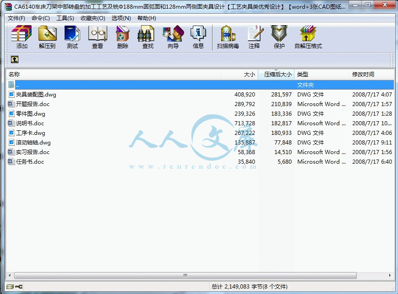The width and height of the screenshot is (398, 294).
Task: Select the file name 工序卡.dwg
Action: pyautogui.click(x=31, y=133)
